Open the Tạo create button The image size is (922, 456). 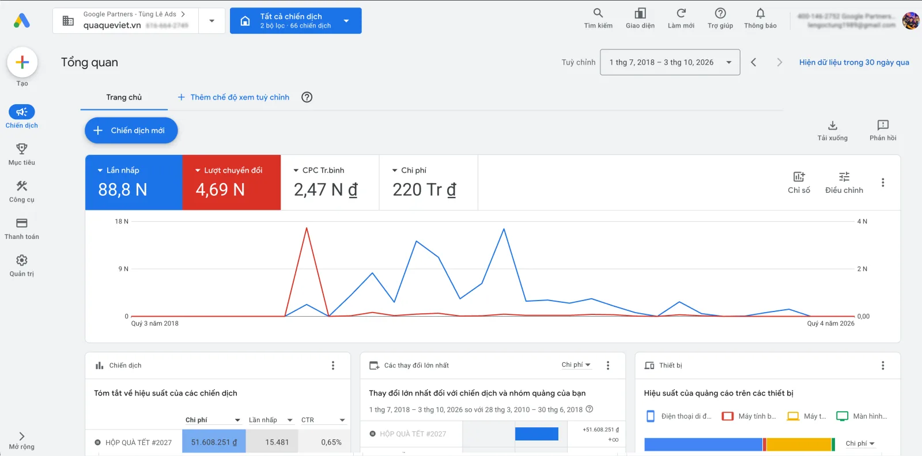[x=22, y=62]
